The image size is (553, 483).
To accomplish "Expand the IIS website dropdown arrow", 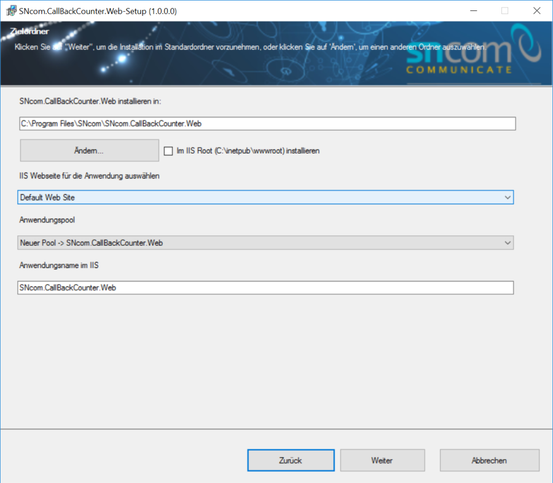I will coord(507,197).
